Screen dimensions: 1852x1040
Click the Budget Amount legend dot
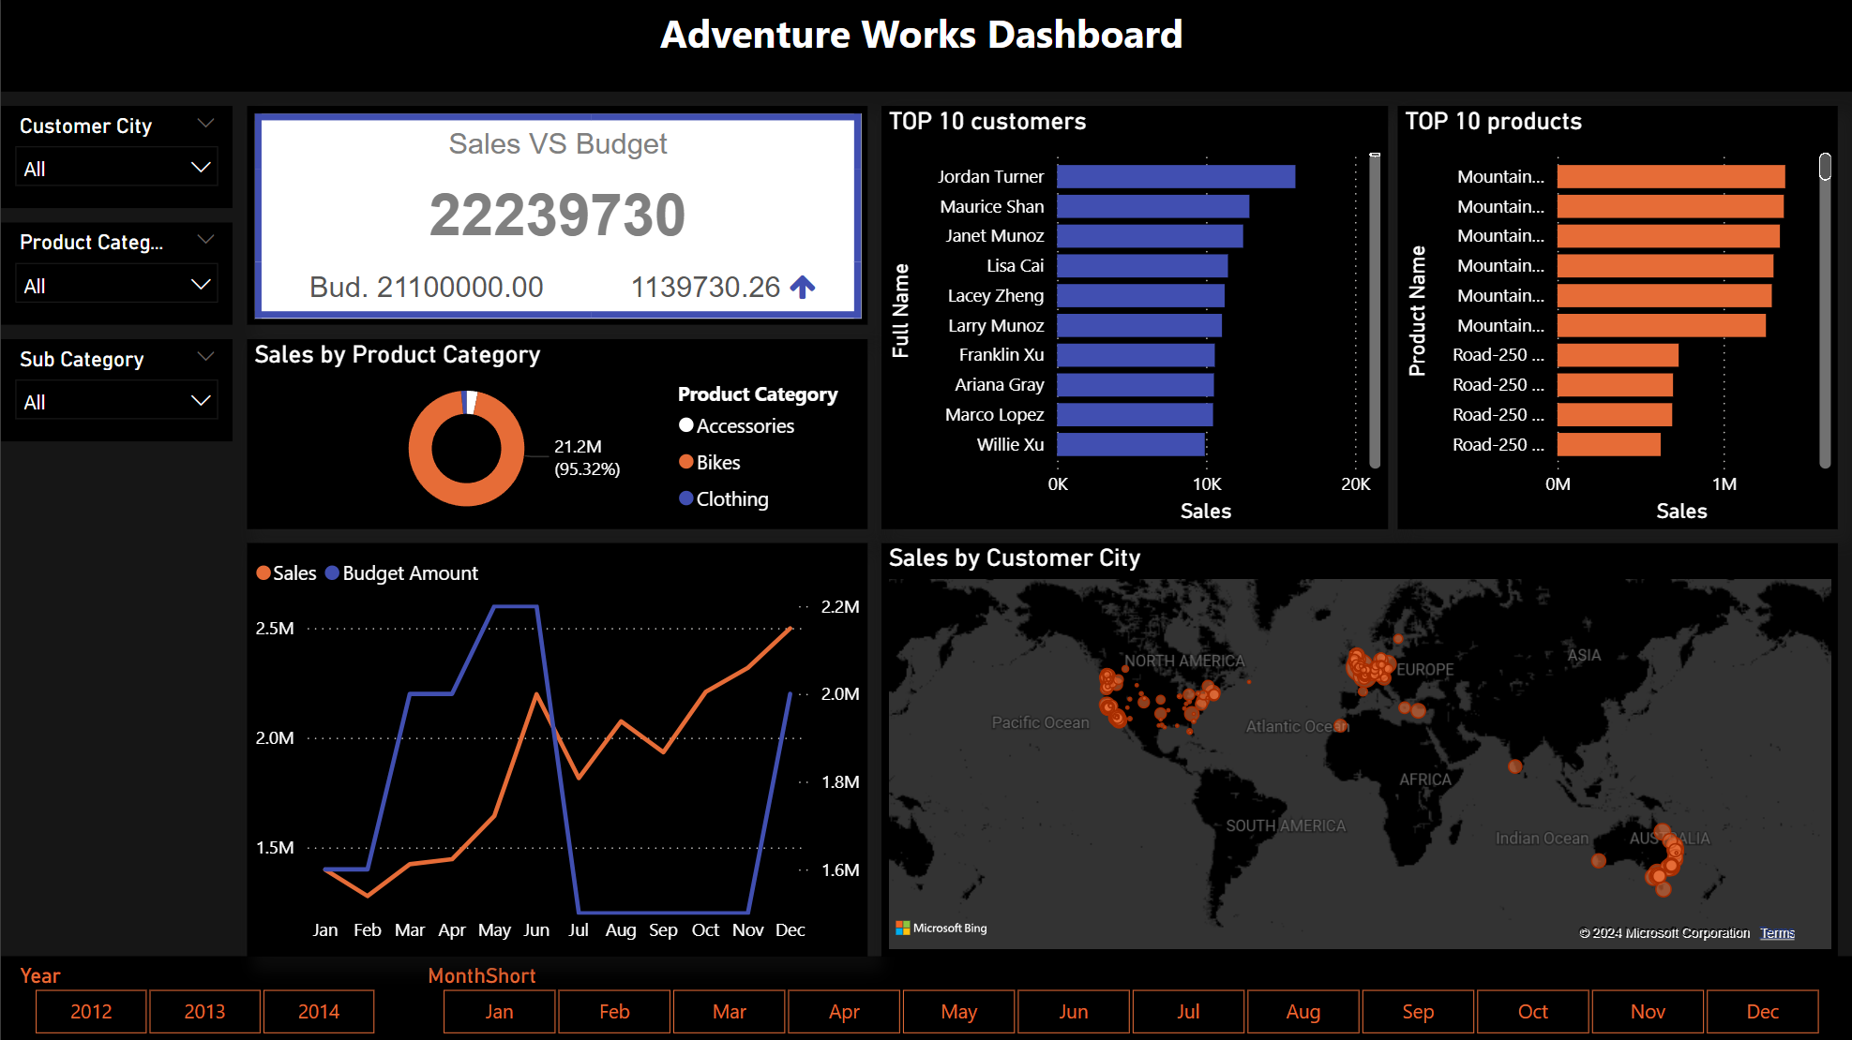click(332, 572)
